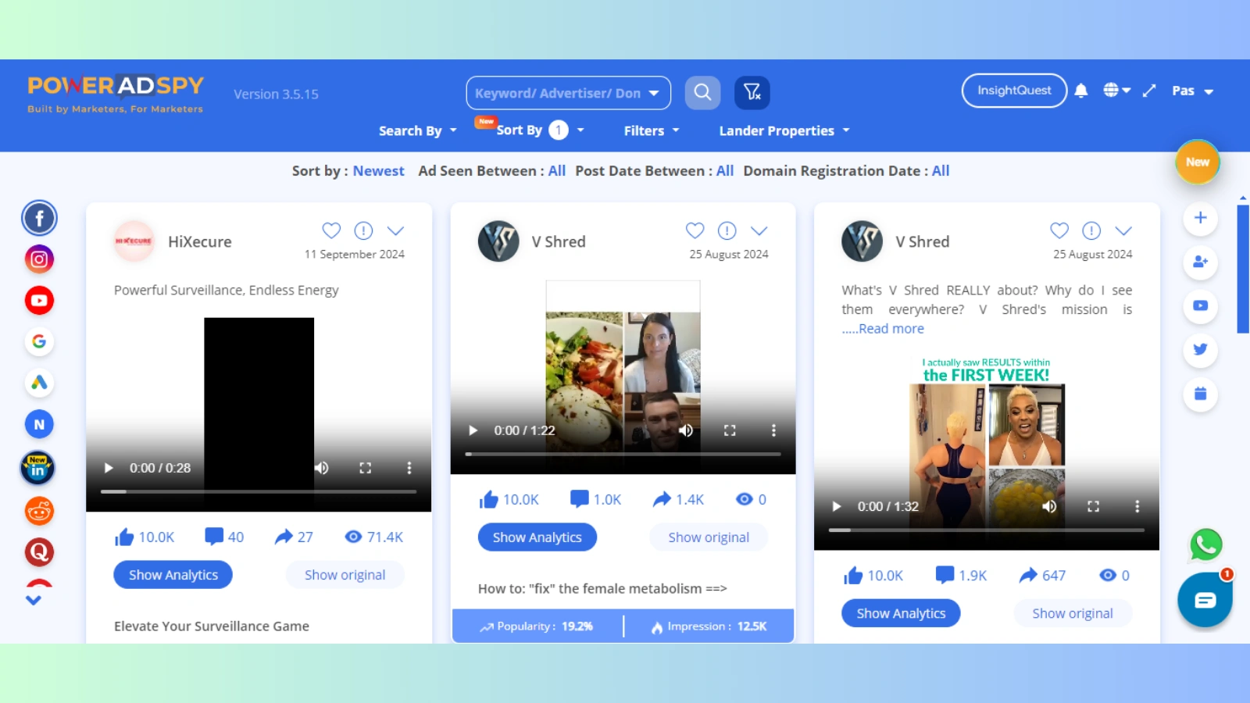The image size is (1250, 703).
Task: Open the Pas account menu
Action: coord(1192,91)
